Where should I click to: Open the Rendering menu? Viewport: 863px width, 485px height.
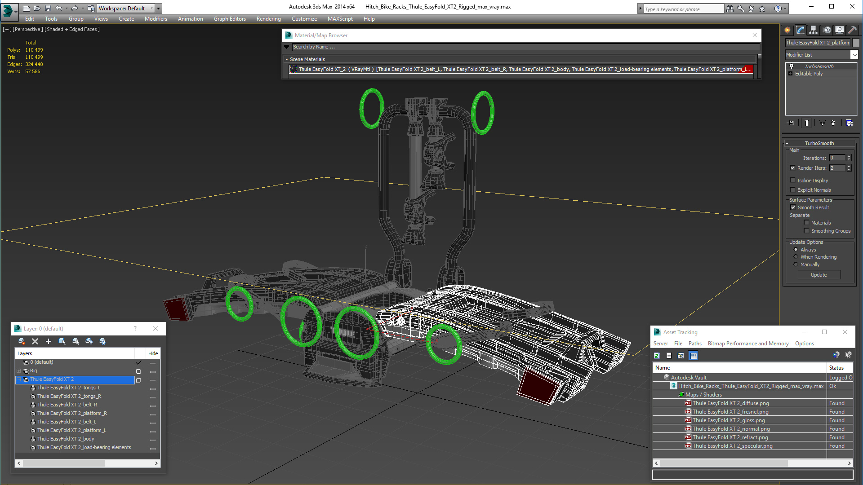coord(269,19)
